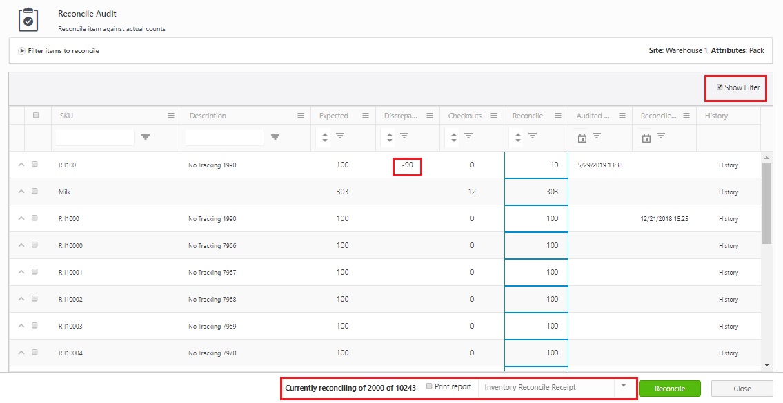Open the SKU column menu icon
This screenshot has width=783, height=403.
click(171, 116)
